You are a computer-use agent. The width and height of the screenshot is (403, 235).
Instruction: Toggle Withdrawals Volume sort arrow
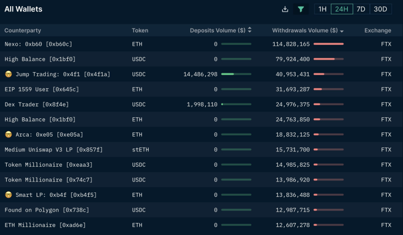[341, 31]
